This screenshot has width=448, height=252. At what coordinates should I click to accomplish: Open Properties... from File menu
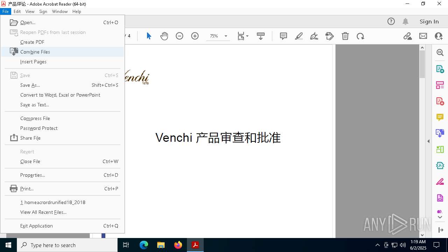pyautogui.click(x=62, y=175)
